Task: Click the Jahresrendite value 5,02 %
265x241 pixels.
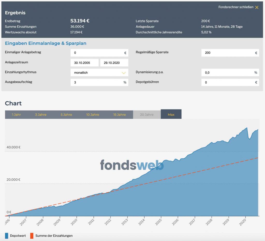Action: [x=206, y=32]
